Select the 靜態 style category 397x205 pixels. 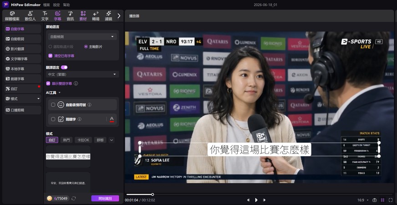pos(100,140)
